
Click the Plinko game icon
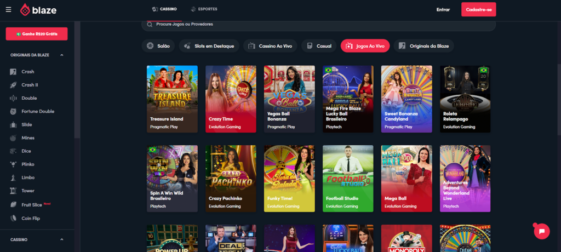click(13, 164)
